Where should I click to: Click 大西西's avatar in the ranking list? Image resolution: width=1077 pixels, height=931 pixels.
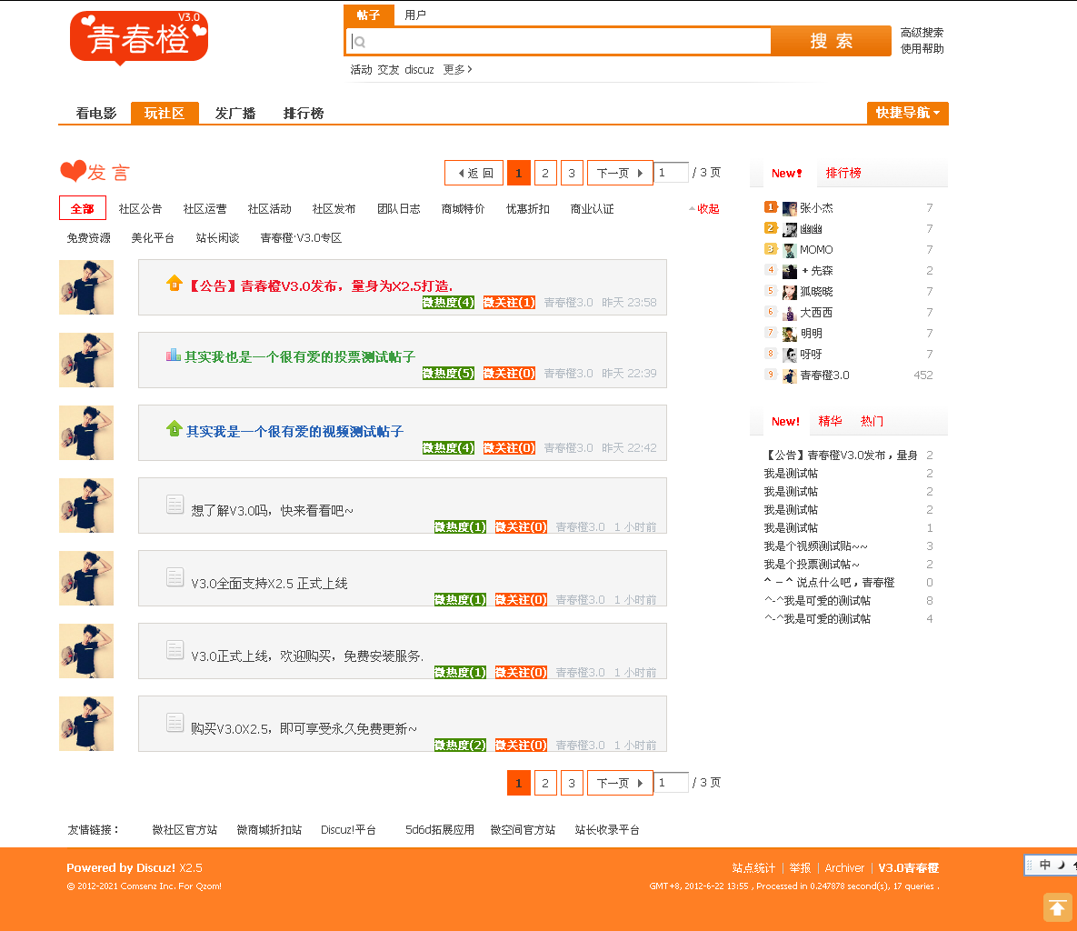point(790,314)
